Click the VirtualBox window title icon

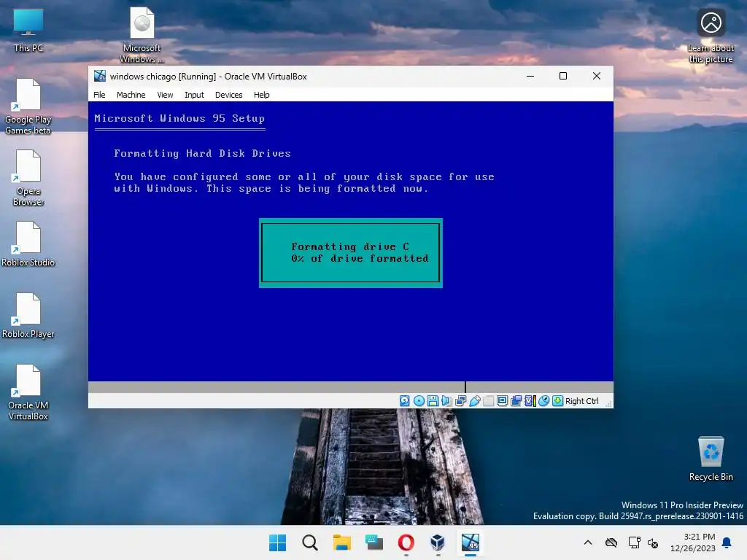click(99, 76)
